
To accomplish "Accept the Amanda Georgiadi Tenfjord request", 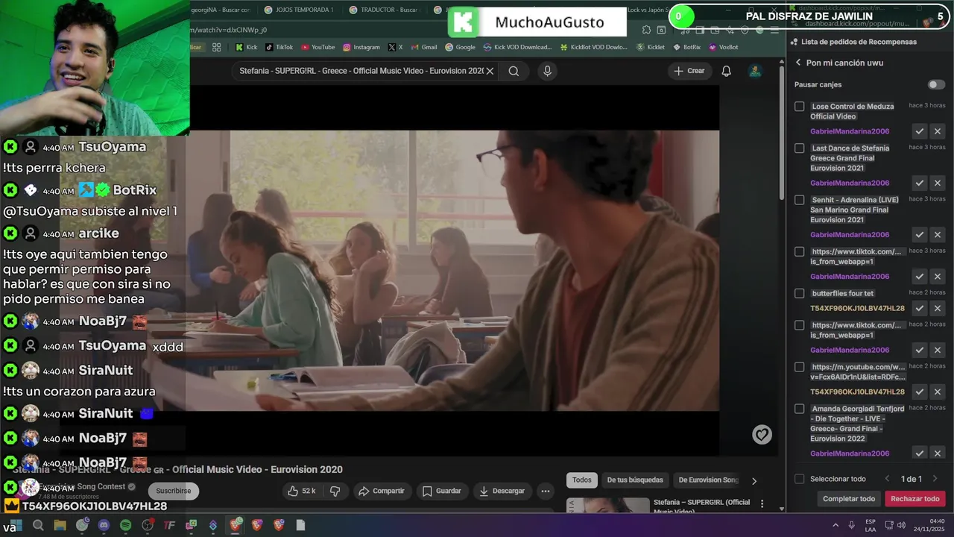I will [920, 453].
